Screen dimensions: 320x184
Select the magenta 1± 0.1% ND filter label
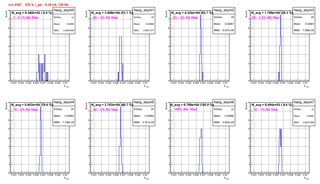pos(26,18)
